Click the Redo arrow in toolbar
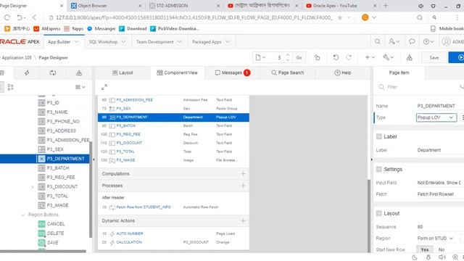Image resolution: width=464 pixels, height=261 pixels. point(349,57)
